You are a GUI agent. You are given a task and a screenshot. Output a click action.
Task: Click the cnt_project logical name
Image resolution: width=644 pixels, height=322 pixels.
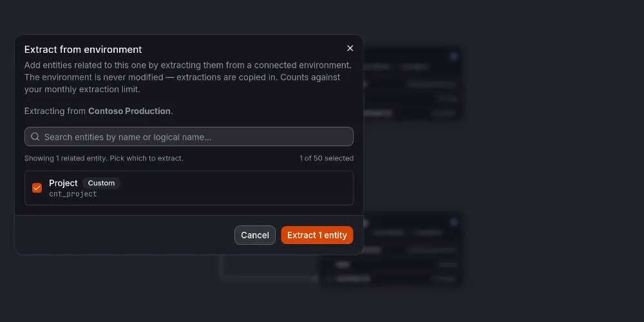click(73, 194)
